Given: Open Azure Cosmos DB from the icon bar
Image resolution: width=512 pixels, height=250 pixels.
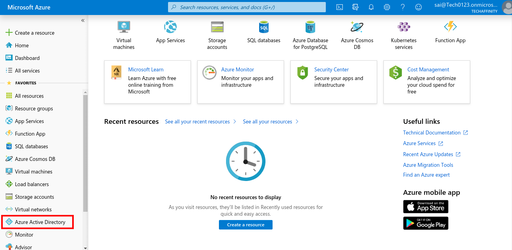Looking at the screenshot, I should pyautogui.click(x=357, y=27).
